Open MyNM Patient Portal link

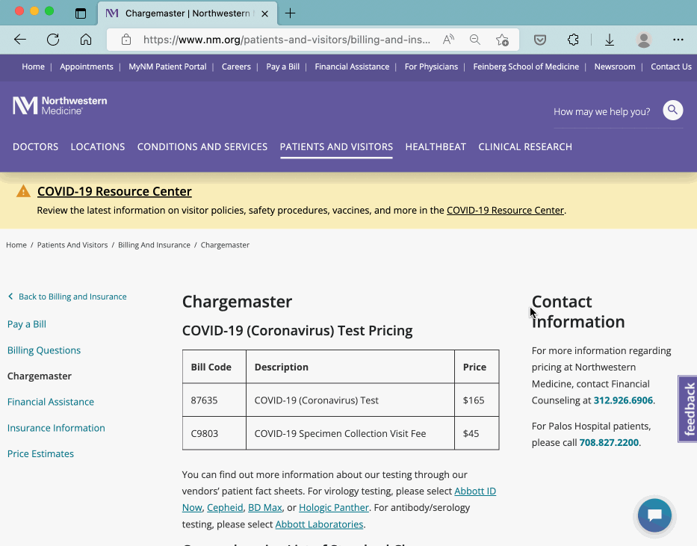tap(167, 66)
